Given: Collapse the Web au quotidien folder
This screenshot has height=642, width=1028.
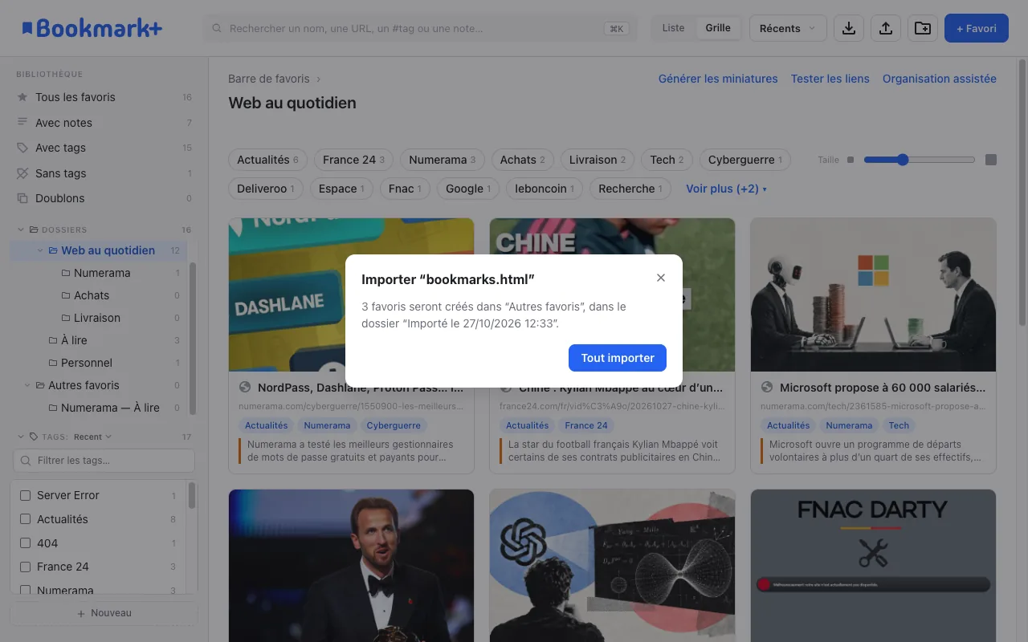Looking at the screenshot, I should (x=40, y=250).
